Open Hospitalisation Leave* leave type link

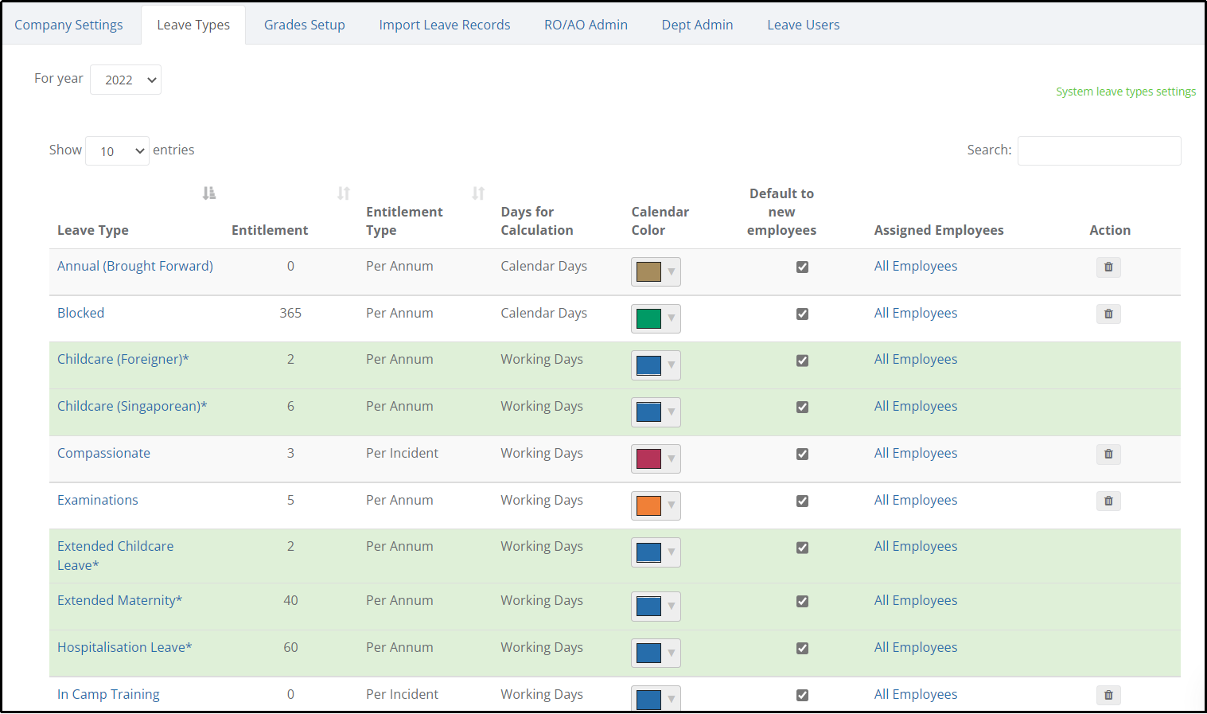click(x=125, y=647)
